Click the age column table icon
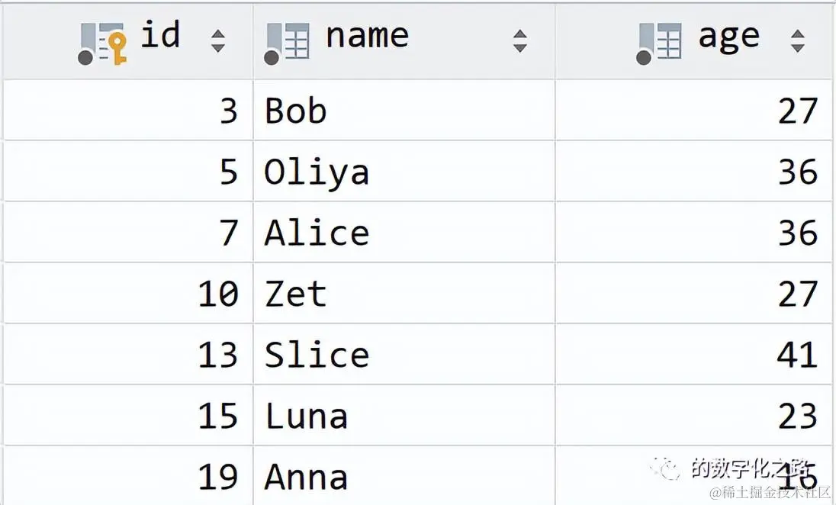The height and width of the screenshot is (505, 836). click(658, 43)
